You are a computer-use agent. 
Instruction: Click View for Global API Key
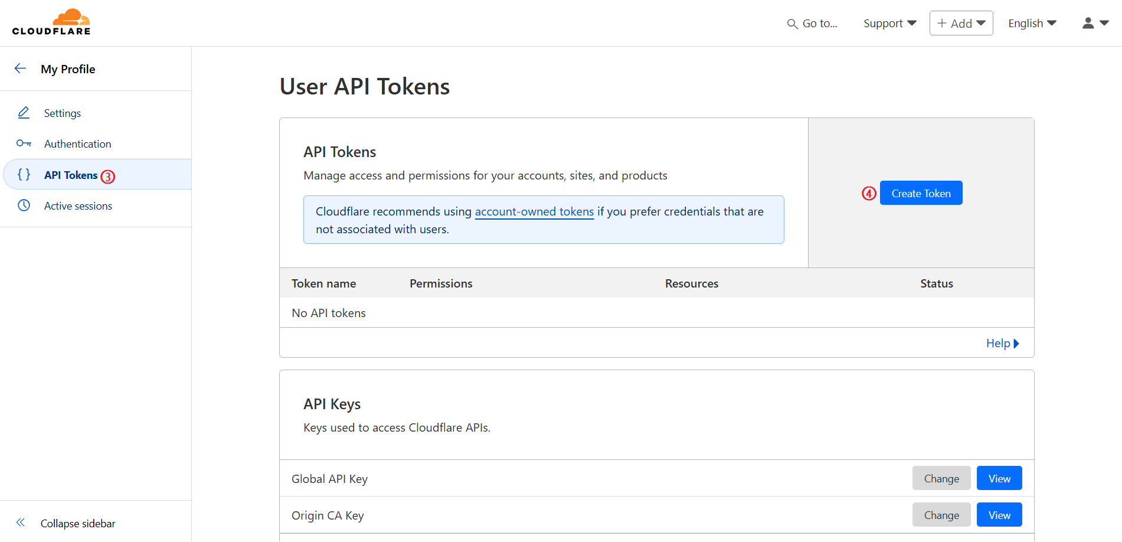coord(999,478)
